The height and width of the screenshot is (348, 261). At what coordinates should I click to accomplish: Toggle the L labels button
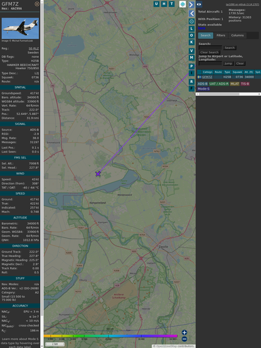[x=191, y=29]
